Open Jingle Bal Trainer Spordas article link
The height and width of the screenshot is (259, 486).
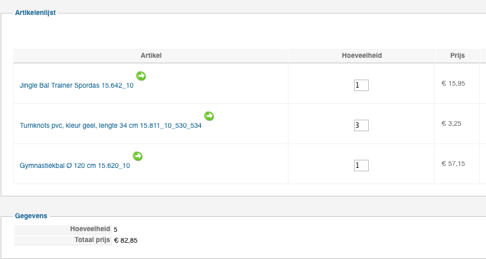[x=76, y=86]
